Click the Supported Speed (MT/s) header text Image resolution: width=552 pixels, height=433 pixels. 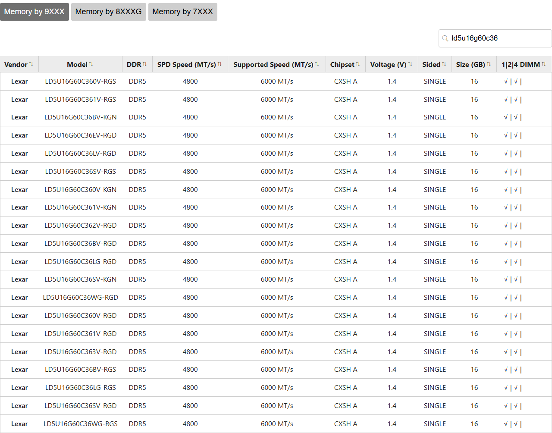point(273,64)
